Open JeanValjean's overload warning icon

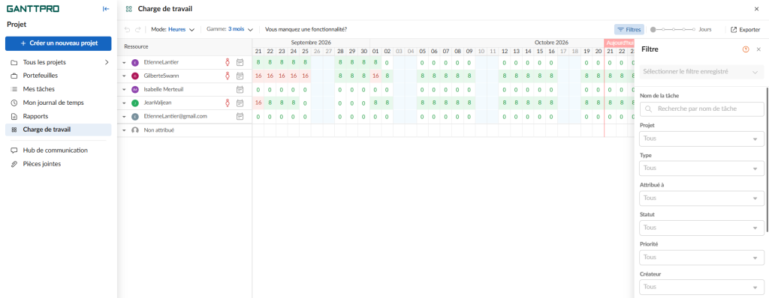click(x=228, y=103)
